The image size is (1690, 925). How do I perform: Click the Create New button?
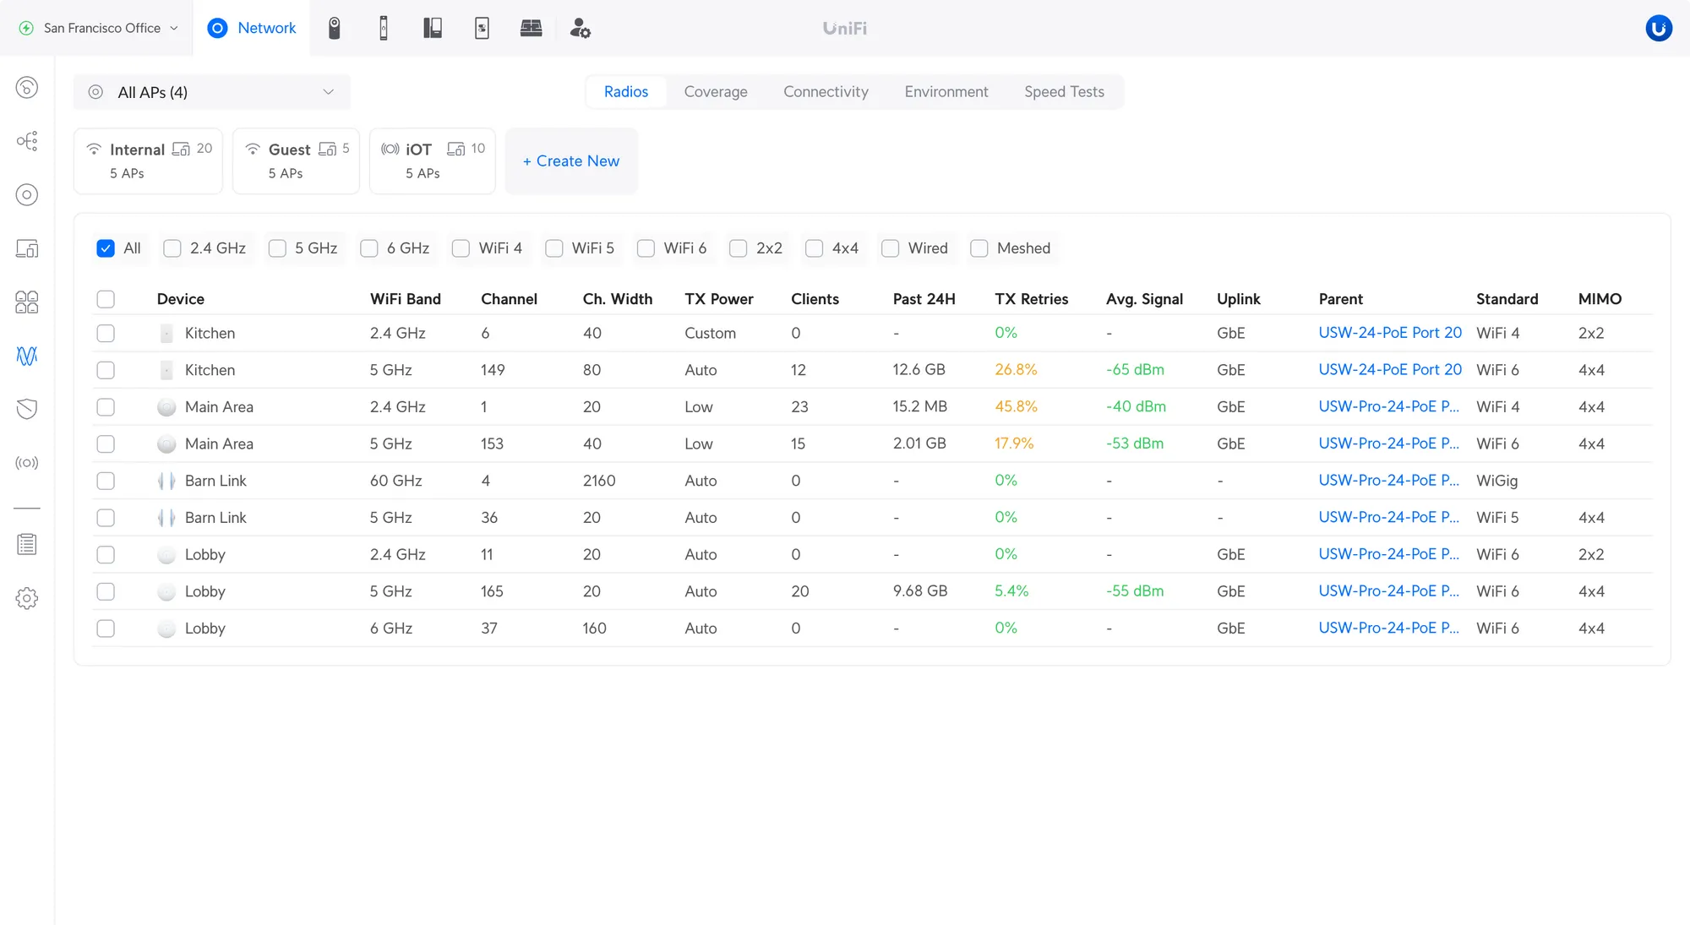(x=571, y=161)
